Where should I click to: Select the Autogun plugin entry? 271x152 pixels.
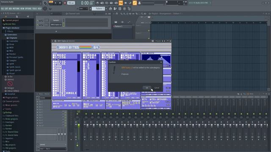coord(10,88)
